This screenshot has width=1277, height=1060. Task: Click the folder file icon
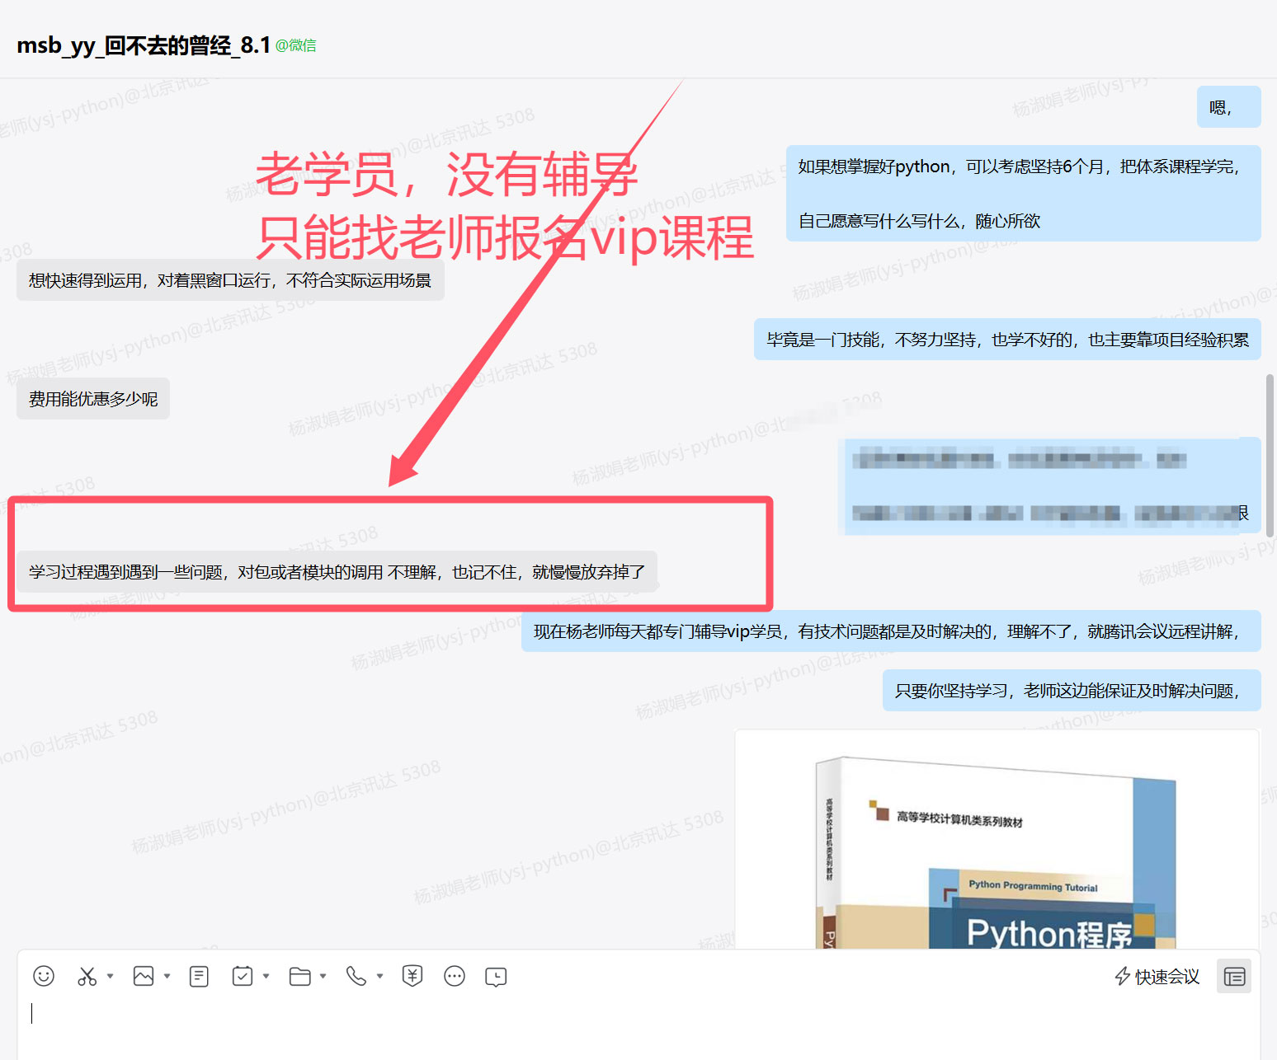[300, 976]
